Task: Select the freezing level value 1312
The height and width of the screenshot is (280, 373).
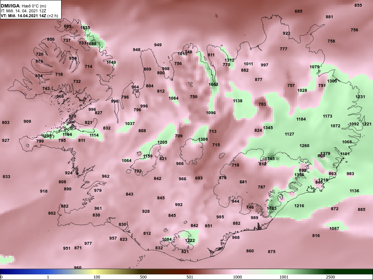Action: (x=229, y=60)
